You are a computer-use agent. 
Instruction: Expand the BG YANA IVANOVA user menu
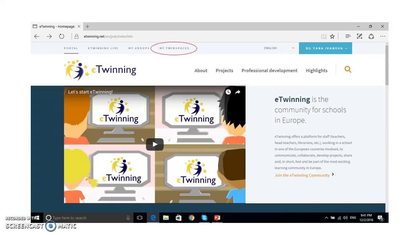tap(325, 48)
